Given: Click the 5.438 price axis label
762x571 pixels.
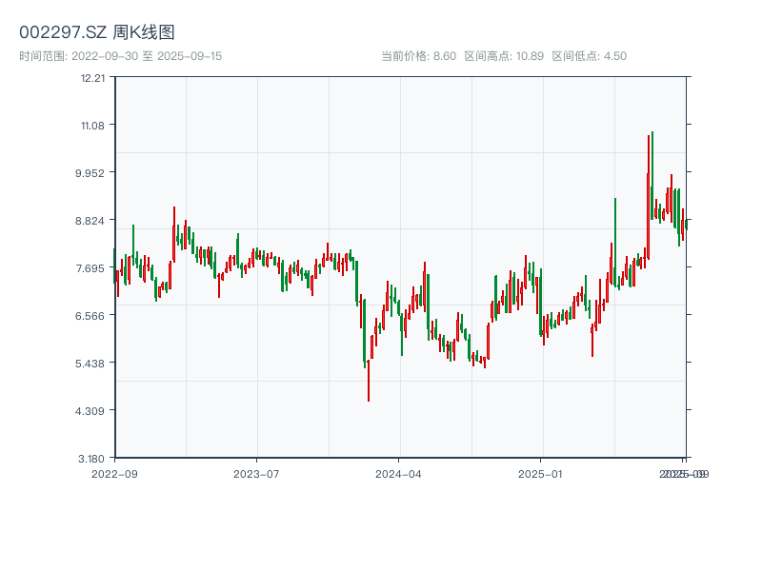Looking at the screenshot, I should pyautogui.click(x=92, y=363).
